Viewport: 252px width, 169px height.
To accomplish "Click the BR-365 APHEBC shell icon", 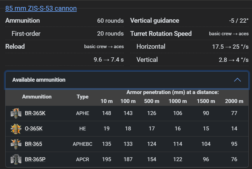I will point(16,144).
